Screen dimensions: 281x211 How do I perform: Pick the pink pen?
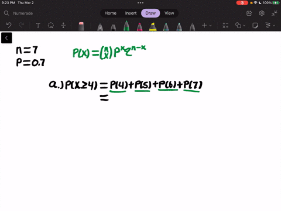coord(139,27)
